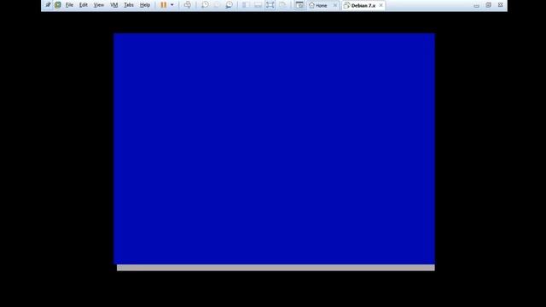The image size is (546, 307).
Task: Open the VM menu
Action: [x=113, y=5]
